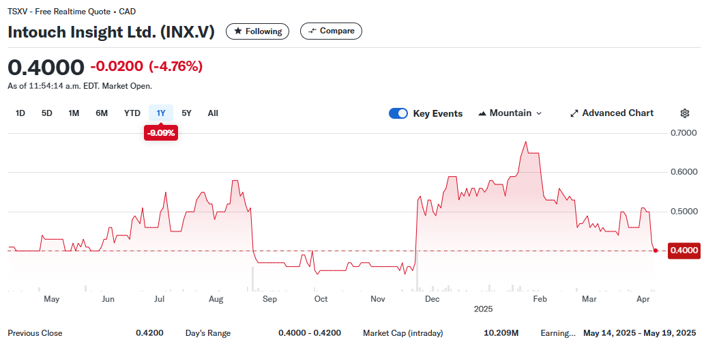The width and height of the screenshot is (704, 340).
Task: Click the Earnings date range value
Action: (640, 333)
